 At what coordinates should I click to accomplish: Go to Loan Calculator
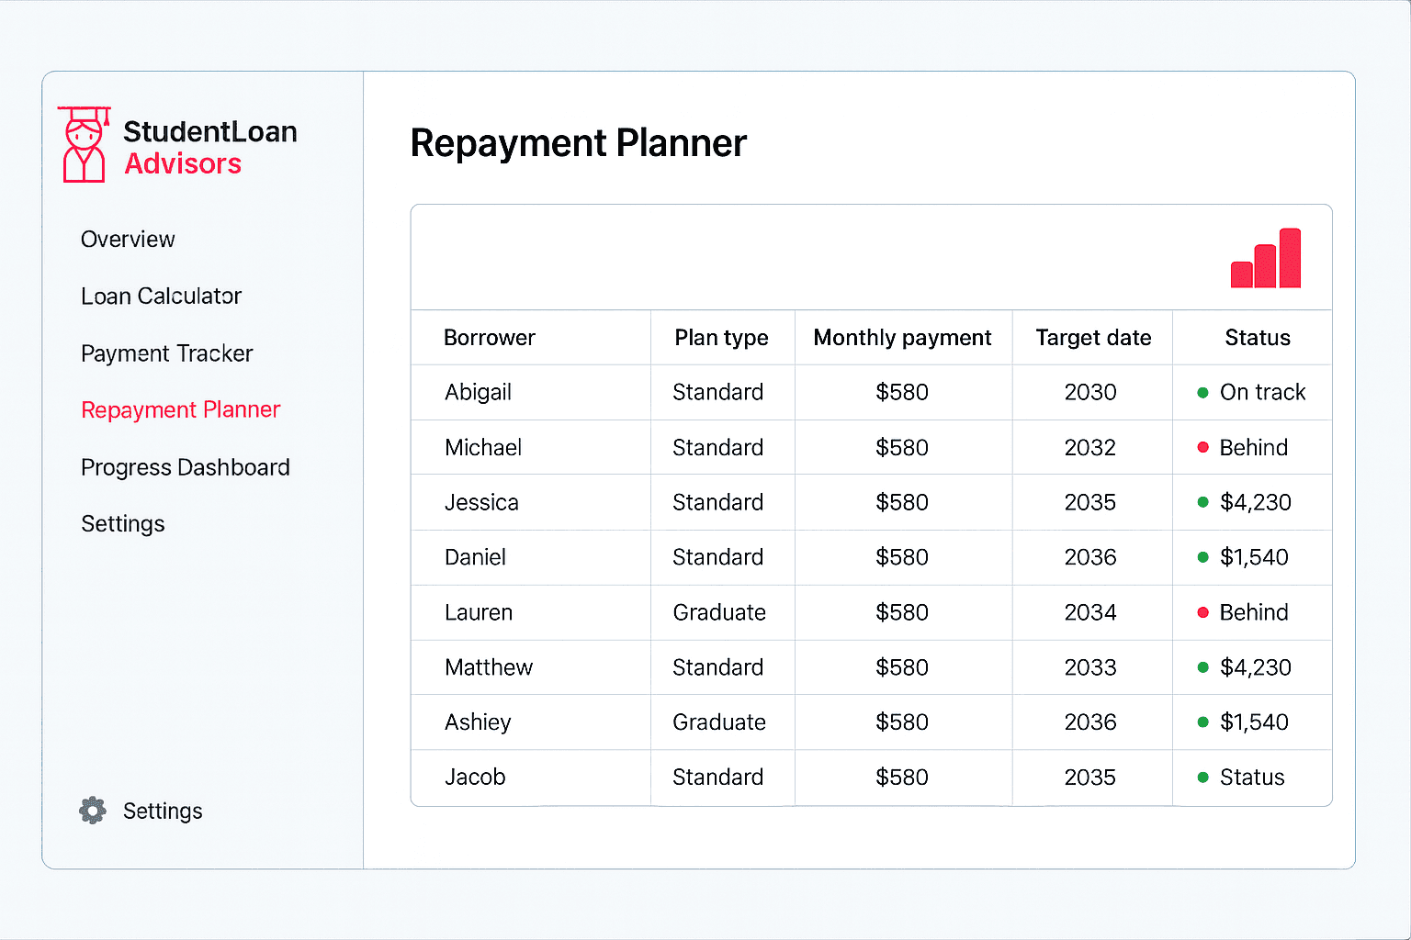161,297
